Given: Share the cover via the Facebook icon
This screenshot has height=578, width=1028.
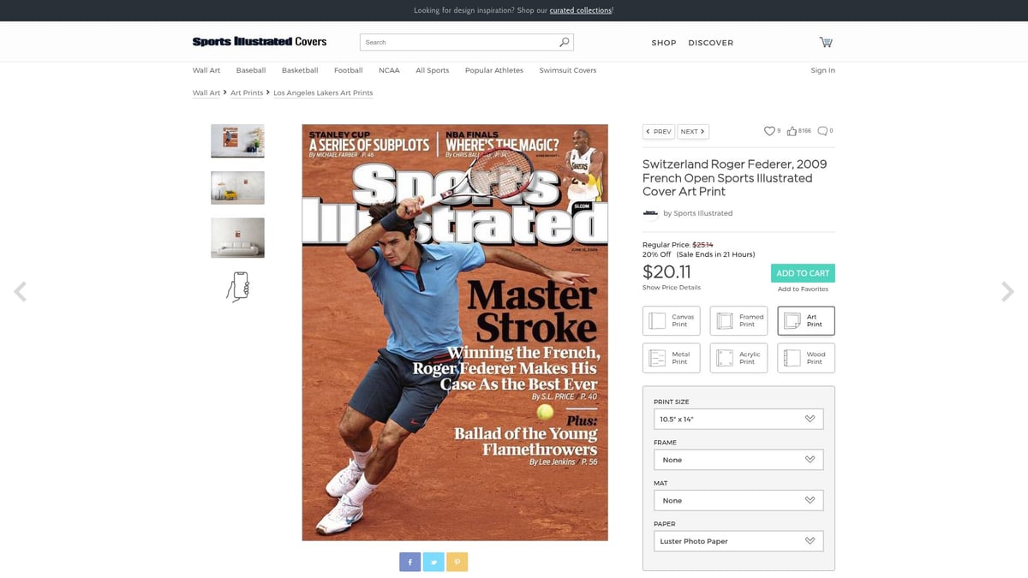Looking at the screenshot, I should (409, 562).
